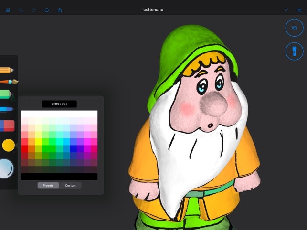Redo the last undone stroke
Viewport: 307px width, 230px height.
(x=34, y=10)
